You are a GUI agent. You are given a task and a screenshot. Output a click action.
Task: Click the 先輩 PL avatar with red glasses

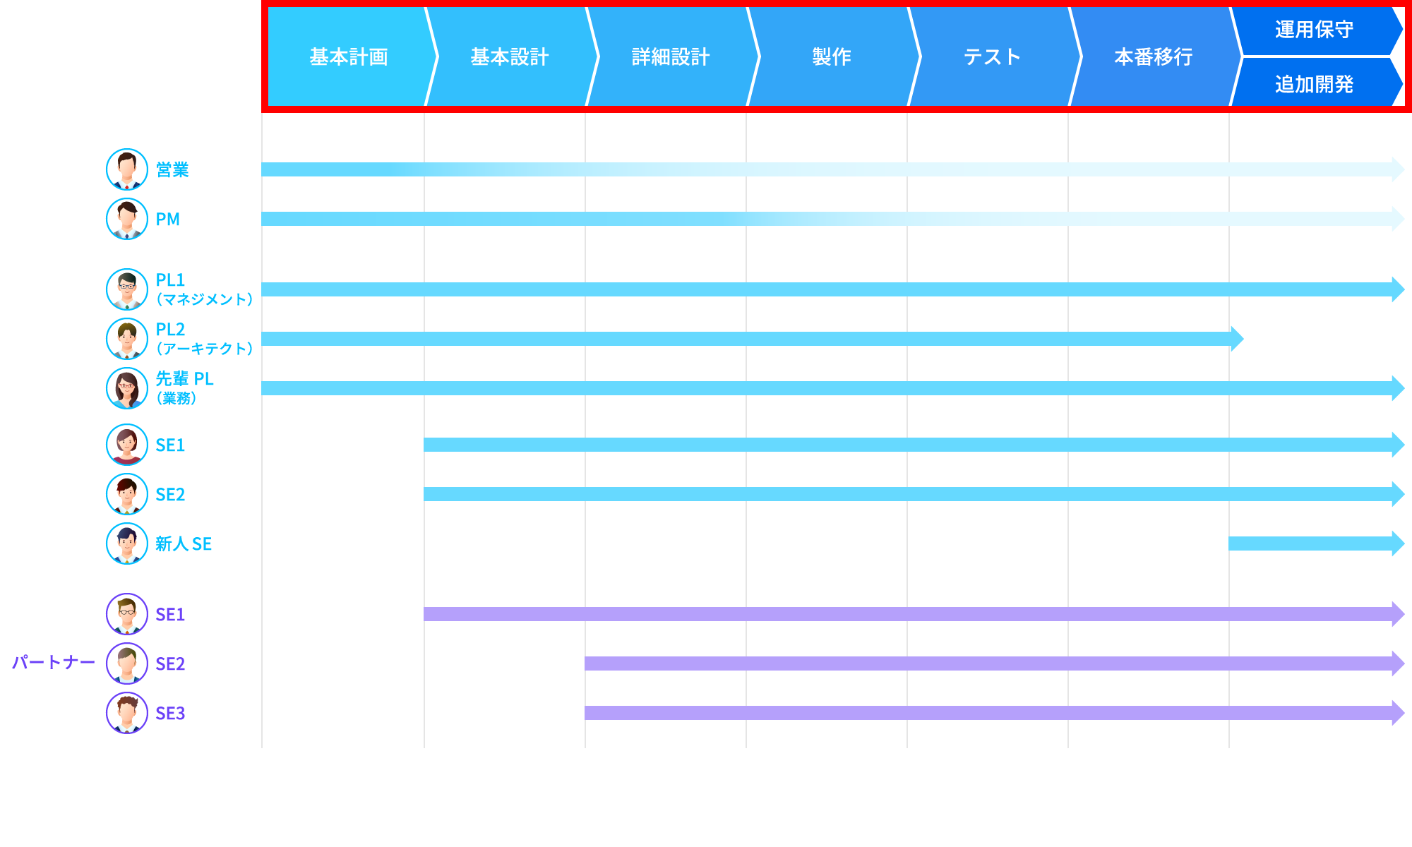point(127,388)
